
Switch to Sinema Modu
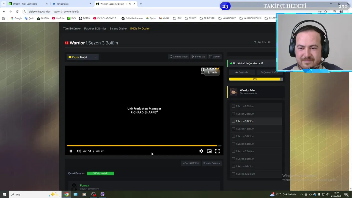pyautogui.click(x=178, y=57)
